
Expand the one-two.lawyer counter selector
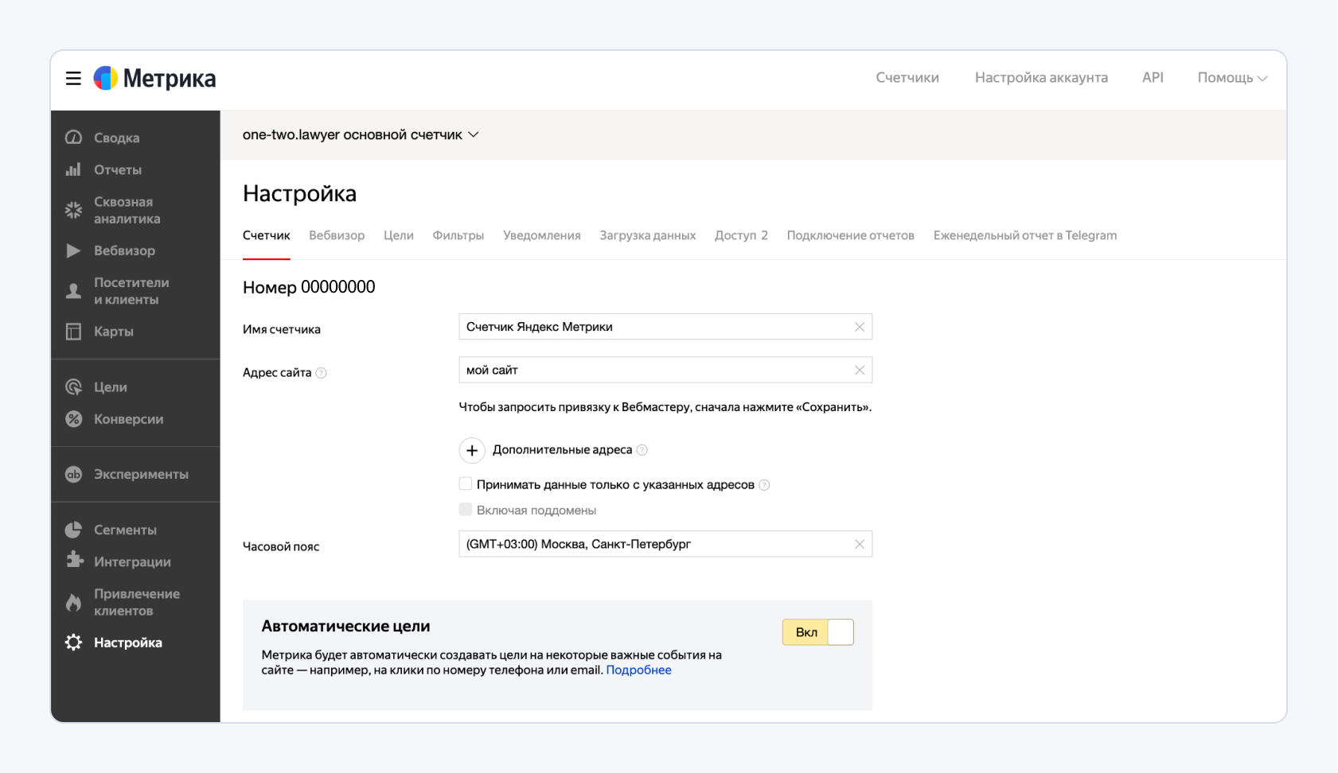pyautogui.click(x=361, y=135)
